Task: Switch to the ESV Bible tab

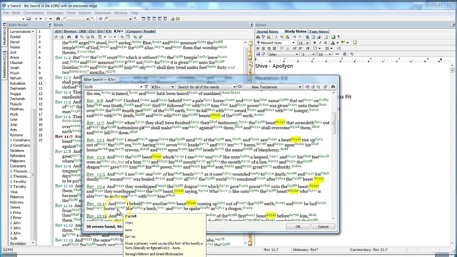Action: pyautogui.click(x=91, y=31)
